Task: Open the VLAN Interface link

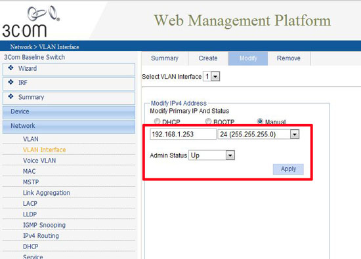Action: 45,150
